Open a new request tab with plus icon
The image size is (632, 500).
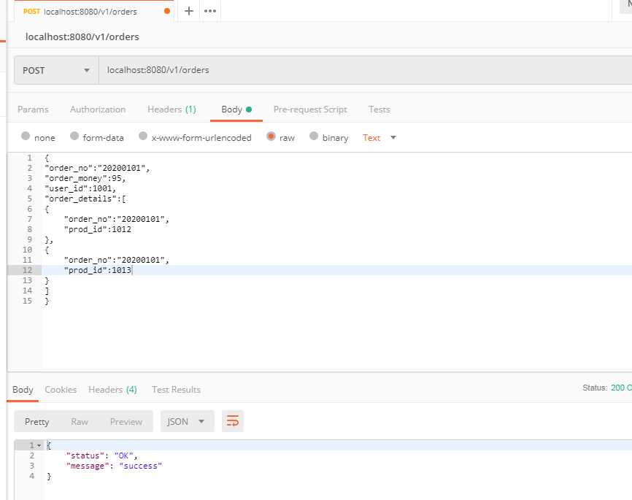[x=188, y=11]
